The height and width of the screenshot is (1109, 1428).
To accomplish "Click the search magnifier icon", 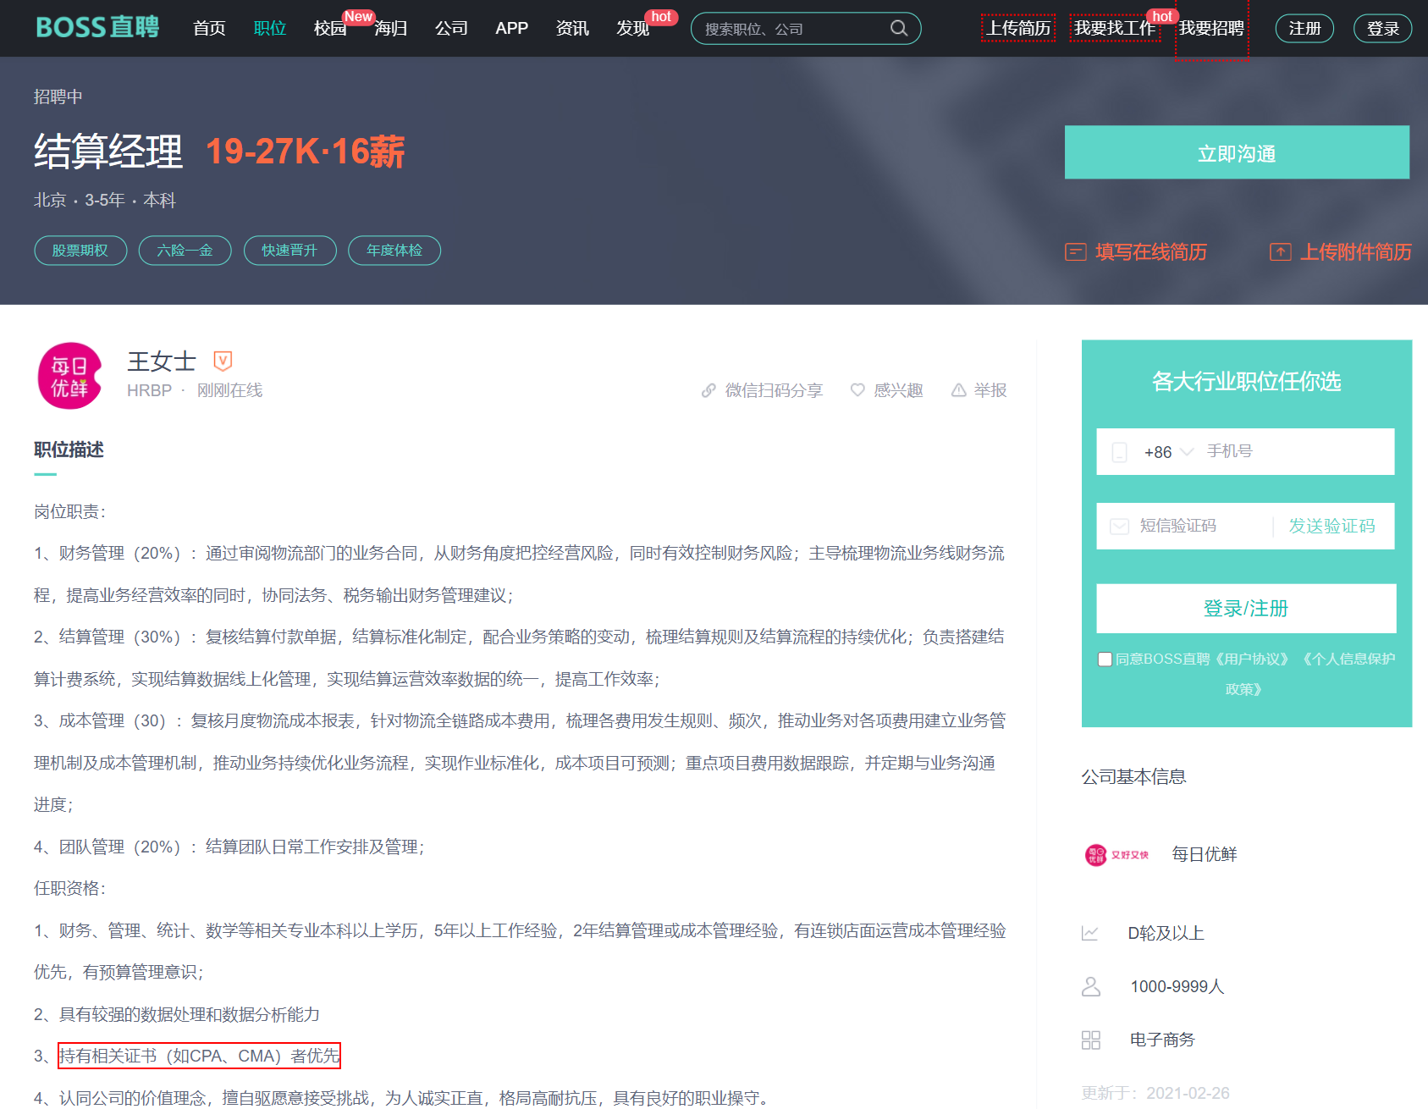I will (899, 29).
